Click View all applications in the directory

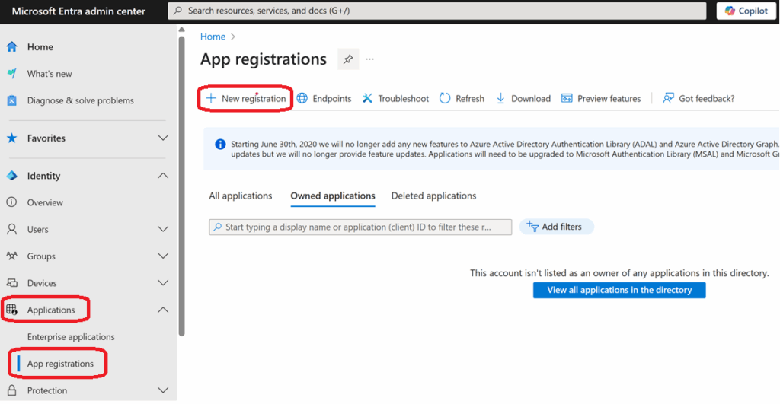click(619, 290)
